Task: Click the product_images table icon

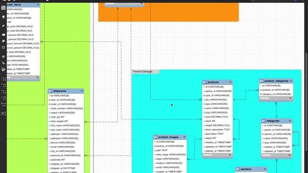Action: [155, 137]
